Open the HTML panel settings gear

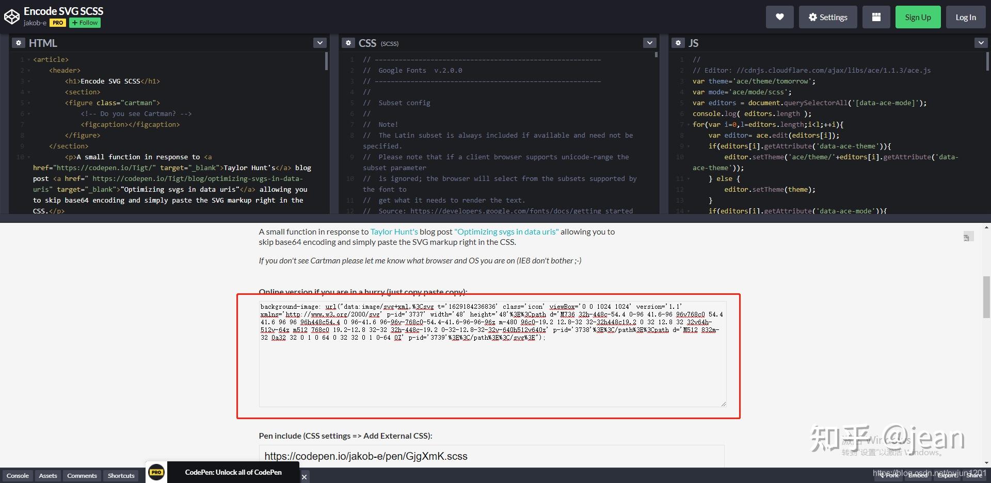(x=19, y=43)
